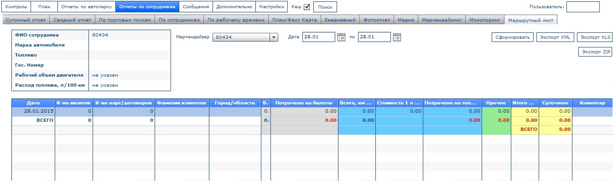Image resolution: width=613 pixels, height=181 pixels.
Task: Open the Мерчендайзинг subtab
Action: (x=442, y=20)
